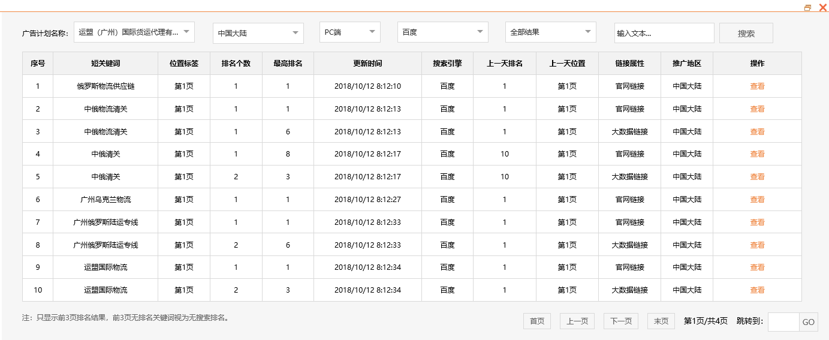Viewport: 829px width, 340px height.
Task: Click 查看 for row 6 广州乌克兰物流
Action: pos(757,200)
